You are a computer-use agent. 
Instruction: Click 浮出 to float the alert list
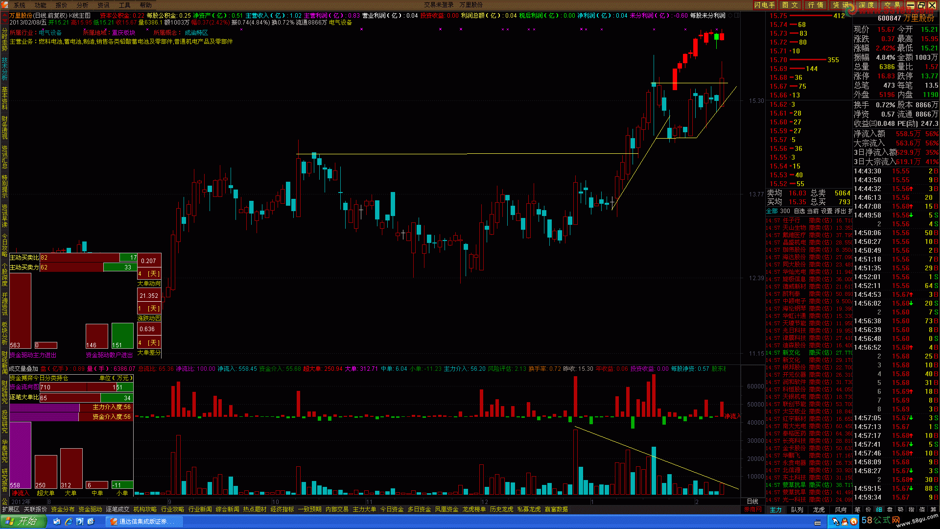click(x=840, y=211)
